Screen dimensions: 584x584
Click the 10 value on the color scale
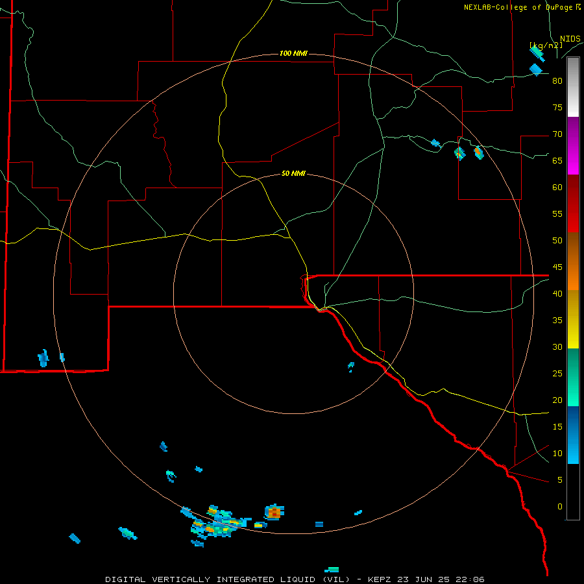coord(557,454)
